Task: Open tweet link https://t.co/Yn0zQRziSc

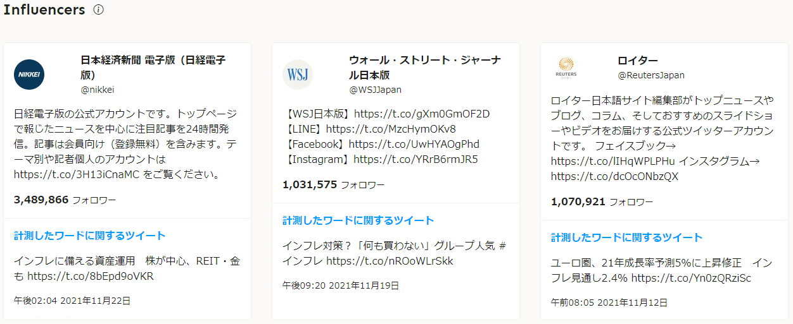Action: pyautogui.click(x=692, y=278)
